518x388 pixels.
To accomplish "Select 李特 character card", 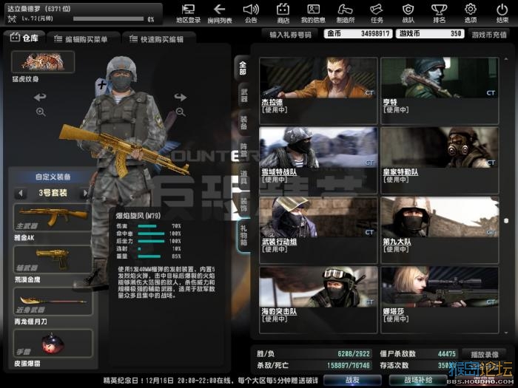I will click(440, 91).
